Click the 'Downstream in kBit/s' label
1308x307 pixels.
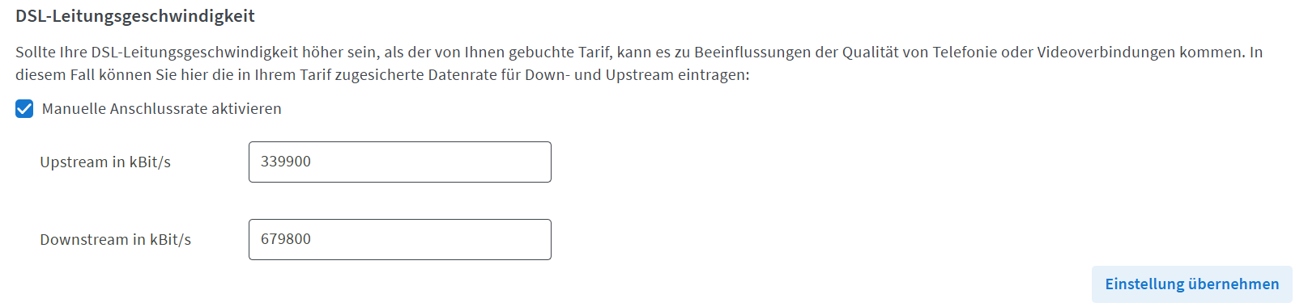tap(116, 240)
